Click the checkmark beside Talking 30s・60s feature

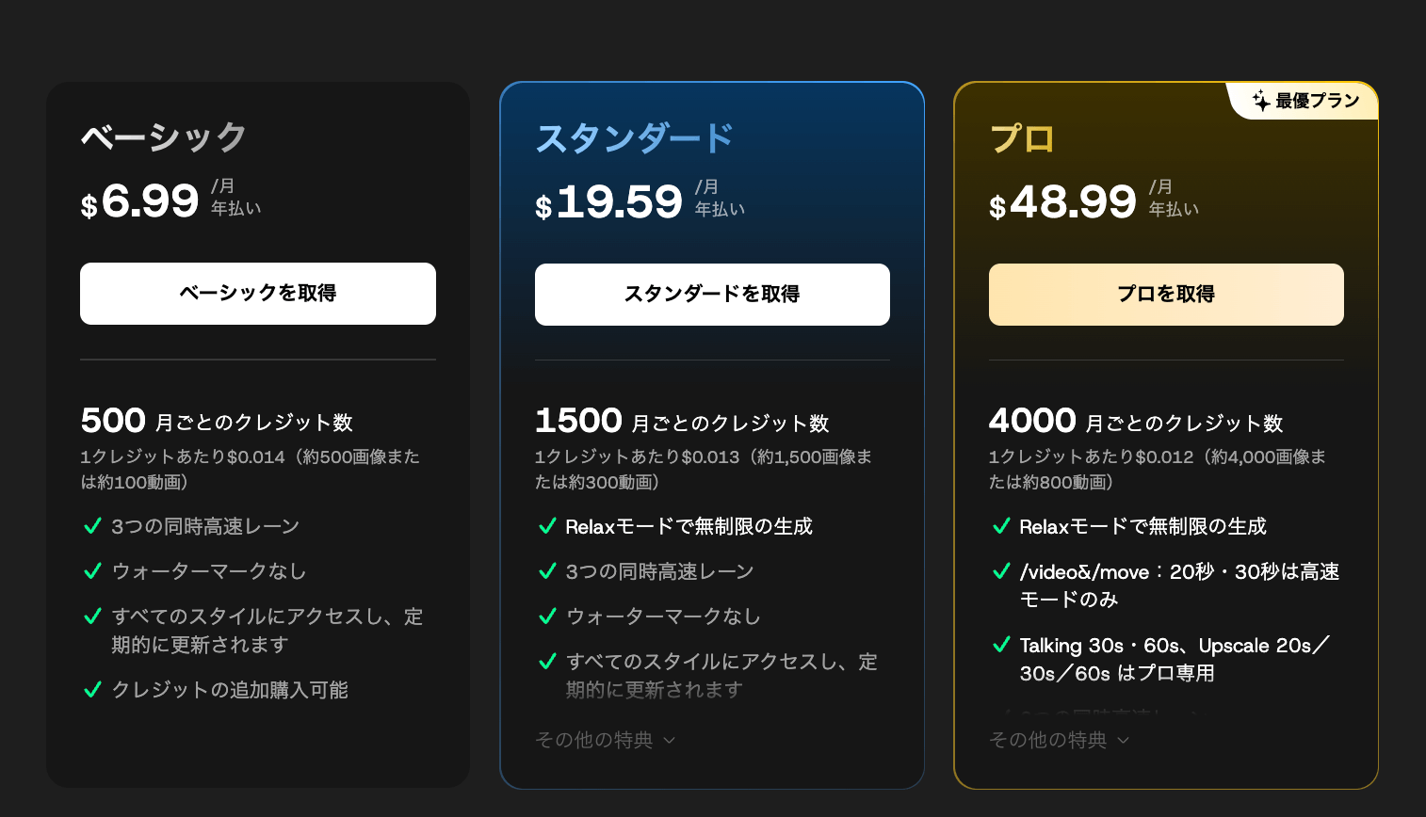tap(1001, 646)
